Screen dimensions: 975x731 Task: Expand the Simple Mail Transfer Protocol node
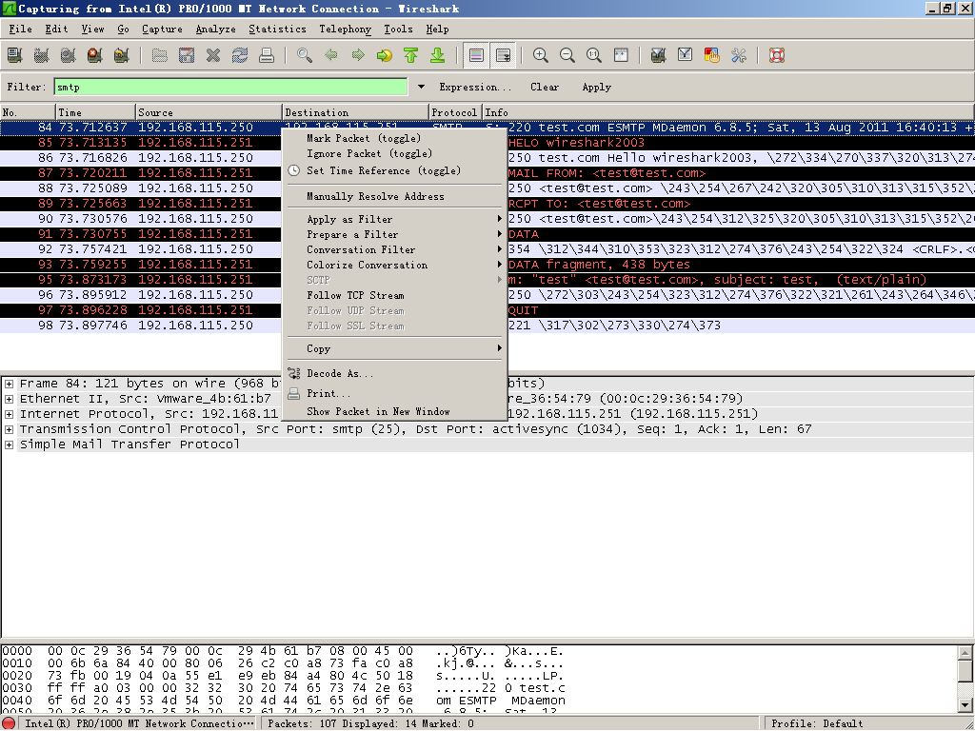(9, 445)
